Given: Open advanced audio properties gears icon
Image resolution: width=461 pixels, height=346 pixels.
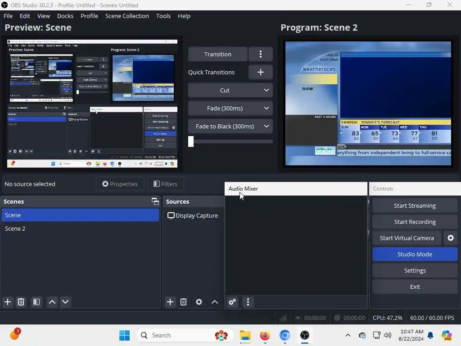Looking at the screenshot, I should pyautogui.click(x=232, y=302).
